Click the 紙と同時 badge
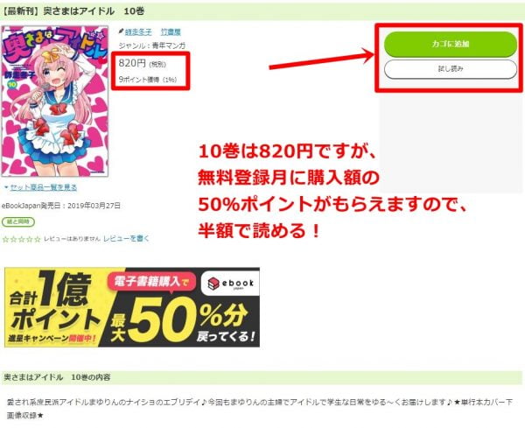 [18, 221]
